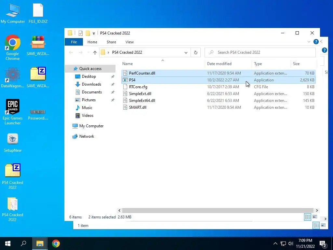Select the PS4 Cracked 2022 desktop folder
Screen dimensions: 333x250
click(13, 209)
